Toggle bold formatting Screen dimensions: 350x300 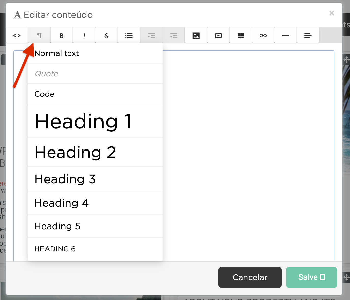click(62, 35)
